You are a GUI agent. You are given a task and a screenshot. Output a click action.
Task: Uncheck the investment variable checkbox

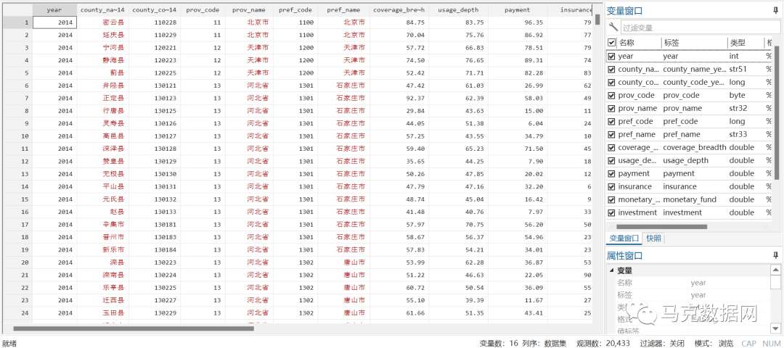(x=611, y=212)
